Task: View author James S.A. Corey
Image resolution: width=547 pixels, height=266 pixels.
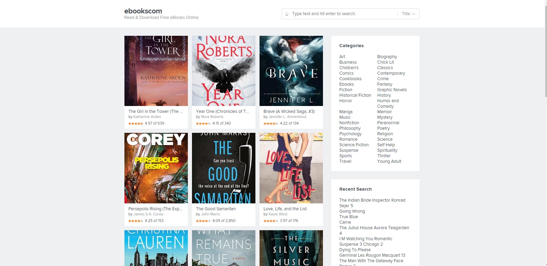Action: point(148,214)
